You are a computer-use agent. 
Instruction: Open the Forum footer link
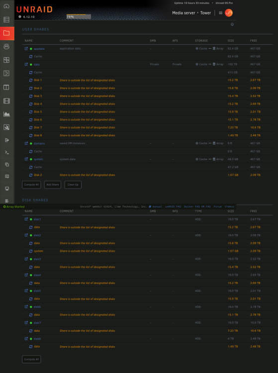point(218,206)
